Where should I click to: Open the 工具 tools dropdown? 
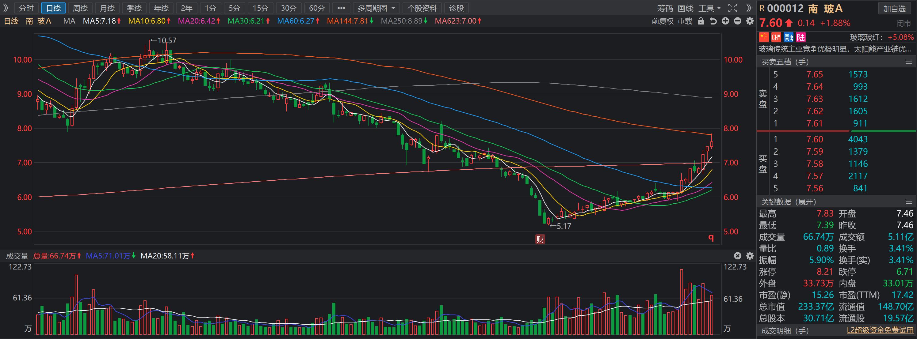point(709,8)
